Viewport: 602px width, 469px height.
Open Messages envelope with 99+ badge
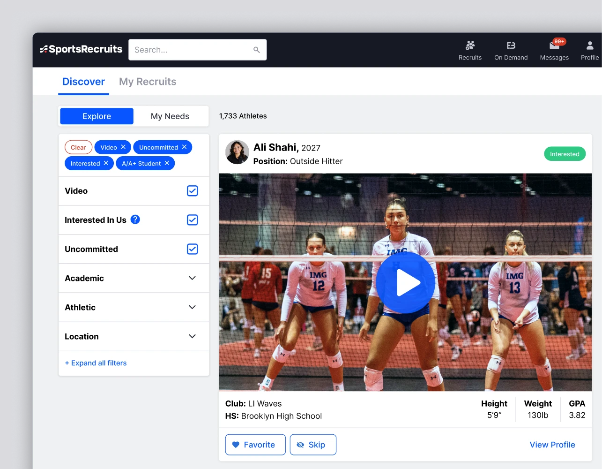[x=555, y=45]
